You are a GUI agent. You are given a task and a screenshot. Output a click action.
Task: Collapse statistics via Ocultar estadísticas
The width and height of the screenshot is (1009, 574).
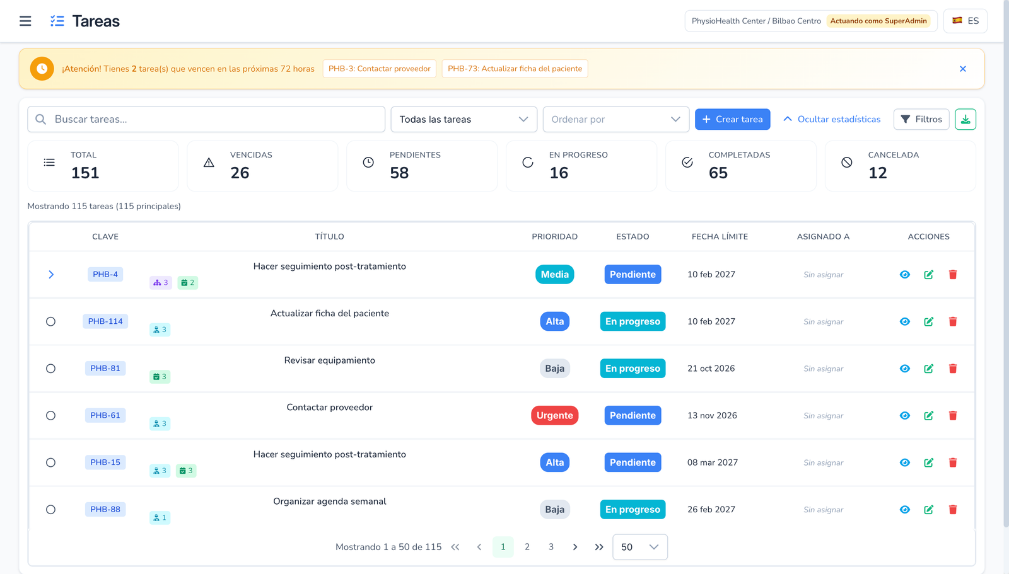pos(832,119)
